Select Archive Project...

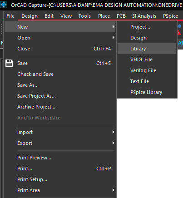(x=60, y=107)
